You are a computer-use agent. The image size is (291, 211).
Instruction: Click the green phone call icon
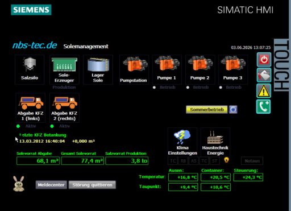(264, 107)
